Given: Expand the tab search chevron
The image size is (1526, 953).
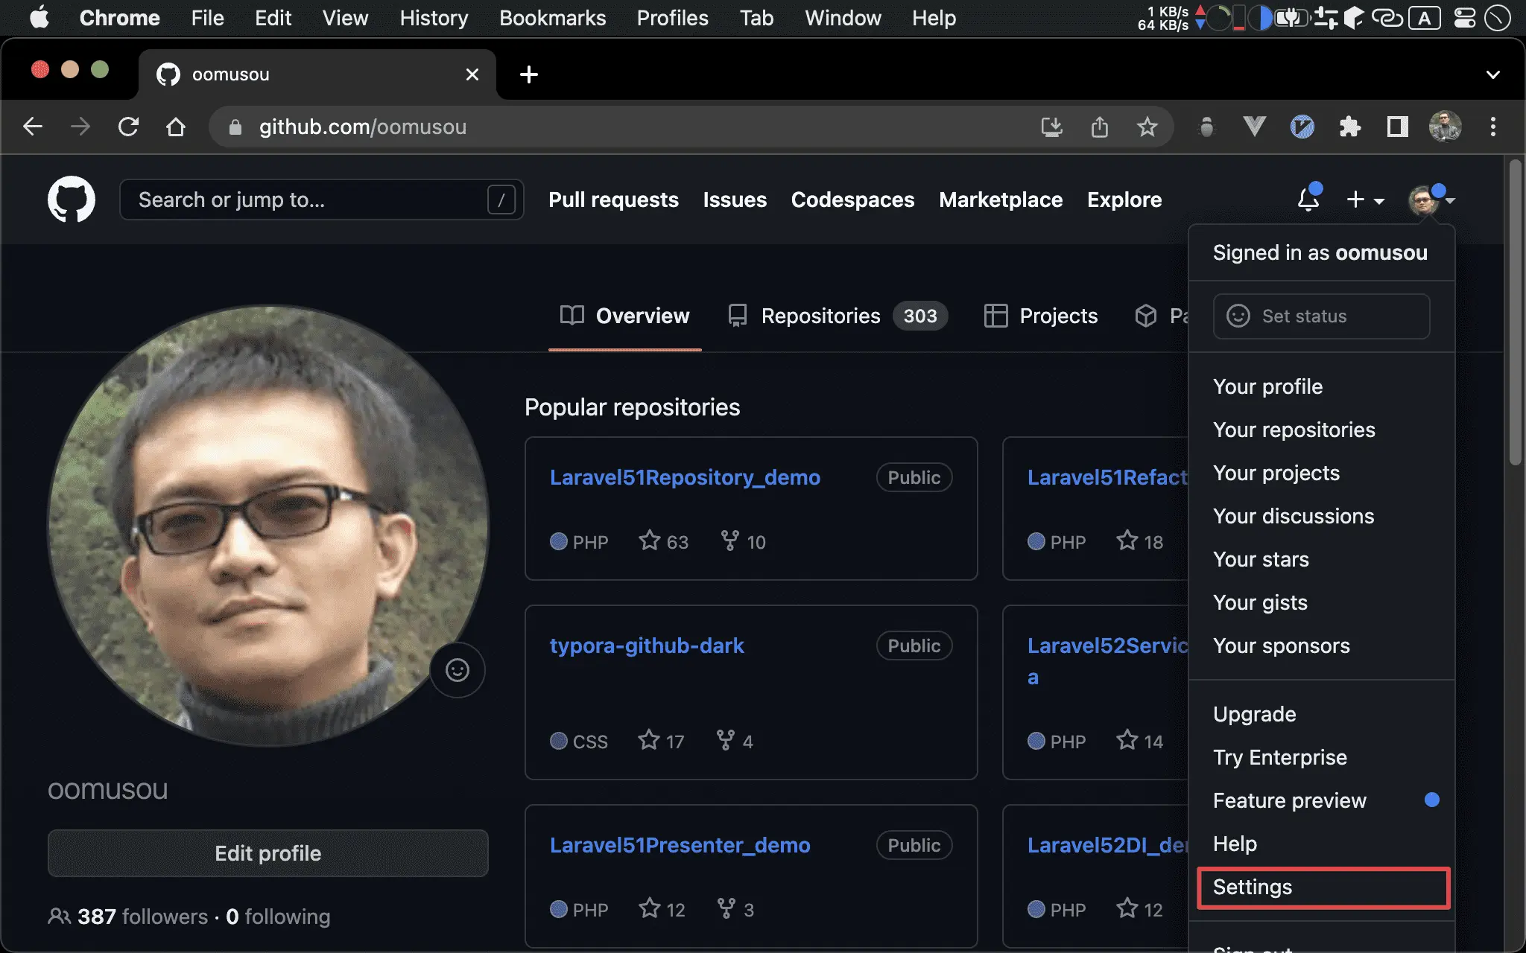Looking at the screenshot, I should coord(1493,74).
